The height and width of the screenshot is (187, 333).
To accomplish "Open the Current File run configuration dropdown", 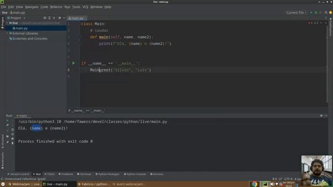I will click(297, 12).
